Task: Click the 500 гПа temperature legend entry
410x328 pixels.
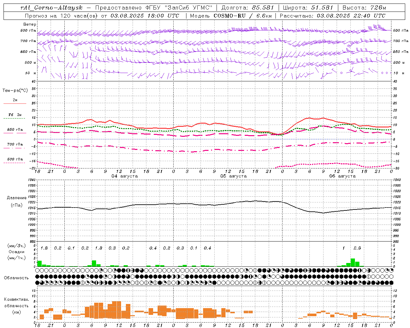Action: coord(15,159)
